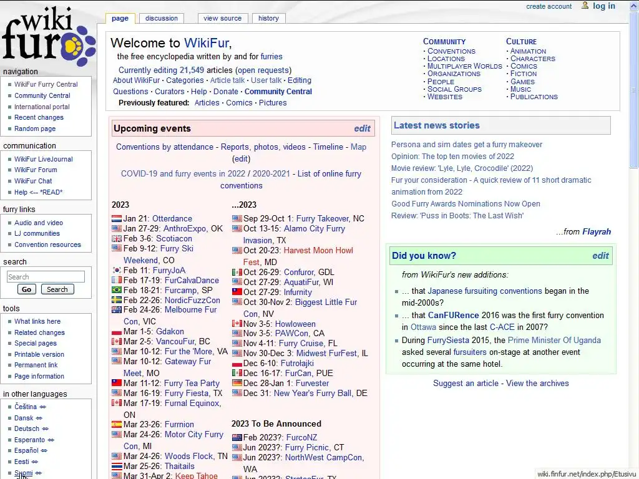
Task: Select the page tab
Action: tap(120, 18)
